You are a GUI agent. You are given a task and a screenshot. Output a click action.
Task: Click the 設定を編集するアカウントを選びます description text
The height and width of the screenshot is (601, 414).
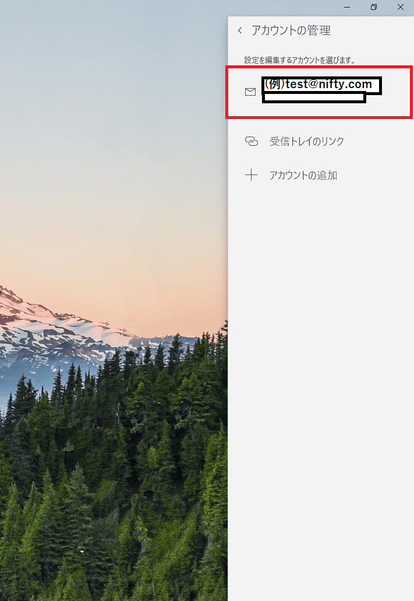pyautogui.click(x=300, y=60)
